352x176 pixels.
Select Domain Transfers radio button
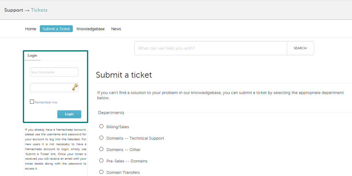(101, 172)
